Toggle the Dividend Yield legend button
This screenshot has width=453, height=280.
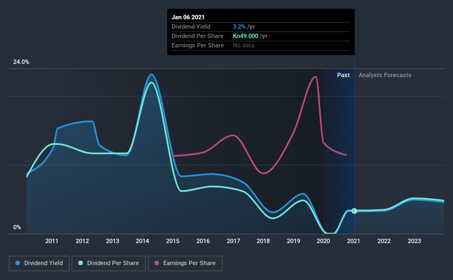(x=39, y=263)
